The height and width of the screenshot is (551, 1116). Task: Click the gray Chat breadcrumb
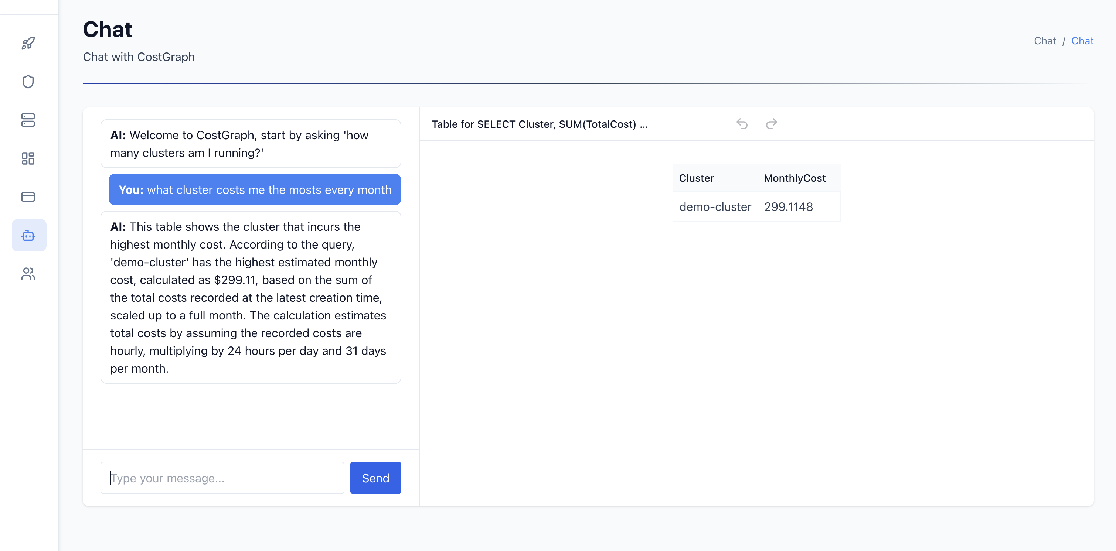pos(1045,41)
